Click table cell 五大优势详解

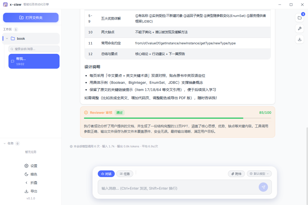click(111, 18)
